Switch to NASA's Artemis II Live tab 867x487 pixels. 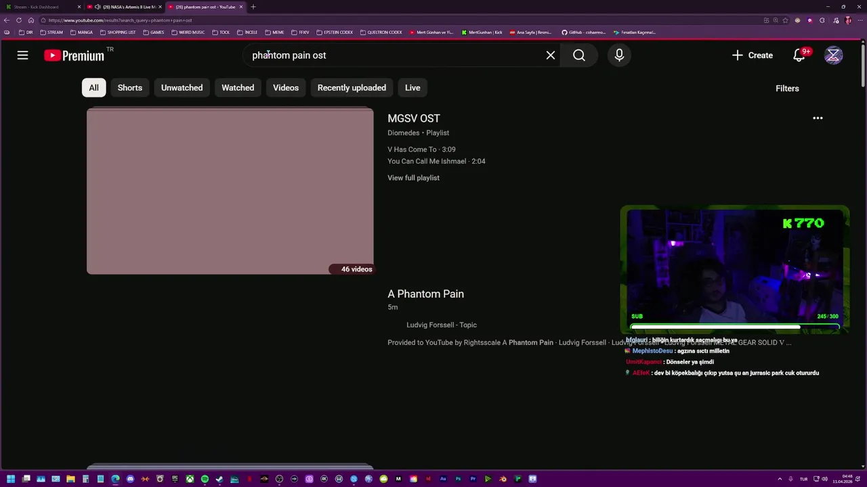click(125, 7)
